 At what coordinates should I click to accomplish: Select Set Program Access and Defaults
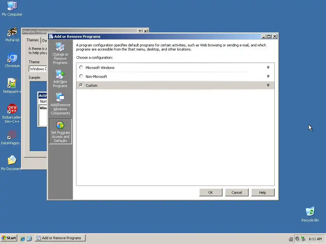click(x=60, y=131)
